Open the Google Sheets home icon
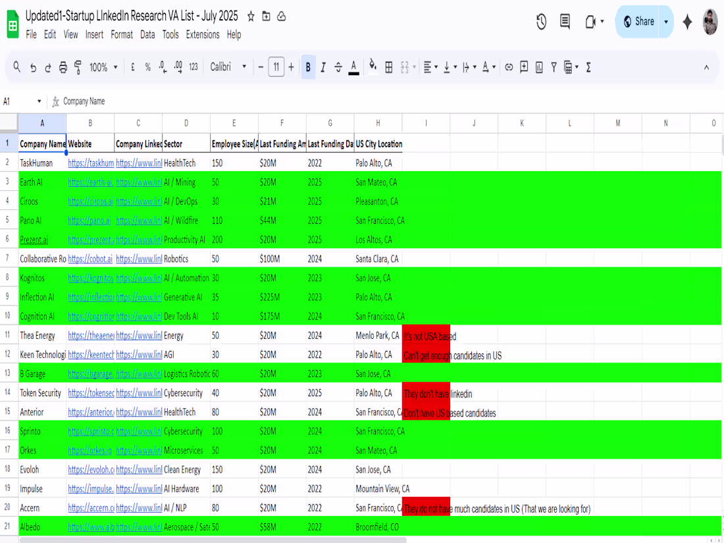Image resolution: width=724 pixels, height=543 pixels. tap(13, 25)
